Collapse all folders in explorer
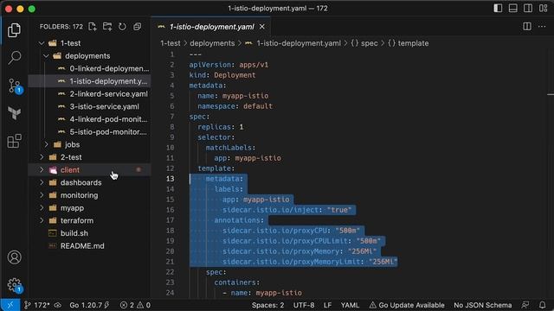554x311 pixels. (x=137, y=27)
